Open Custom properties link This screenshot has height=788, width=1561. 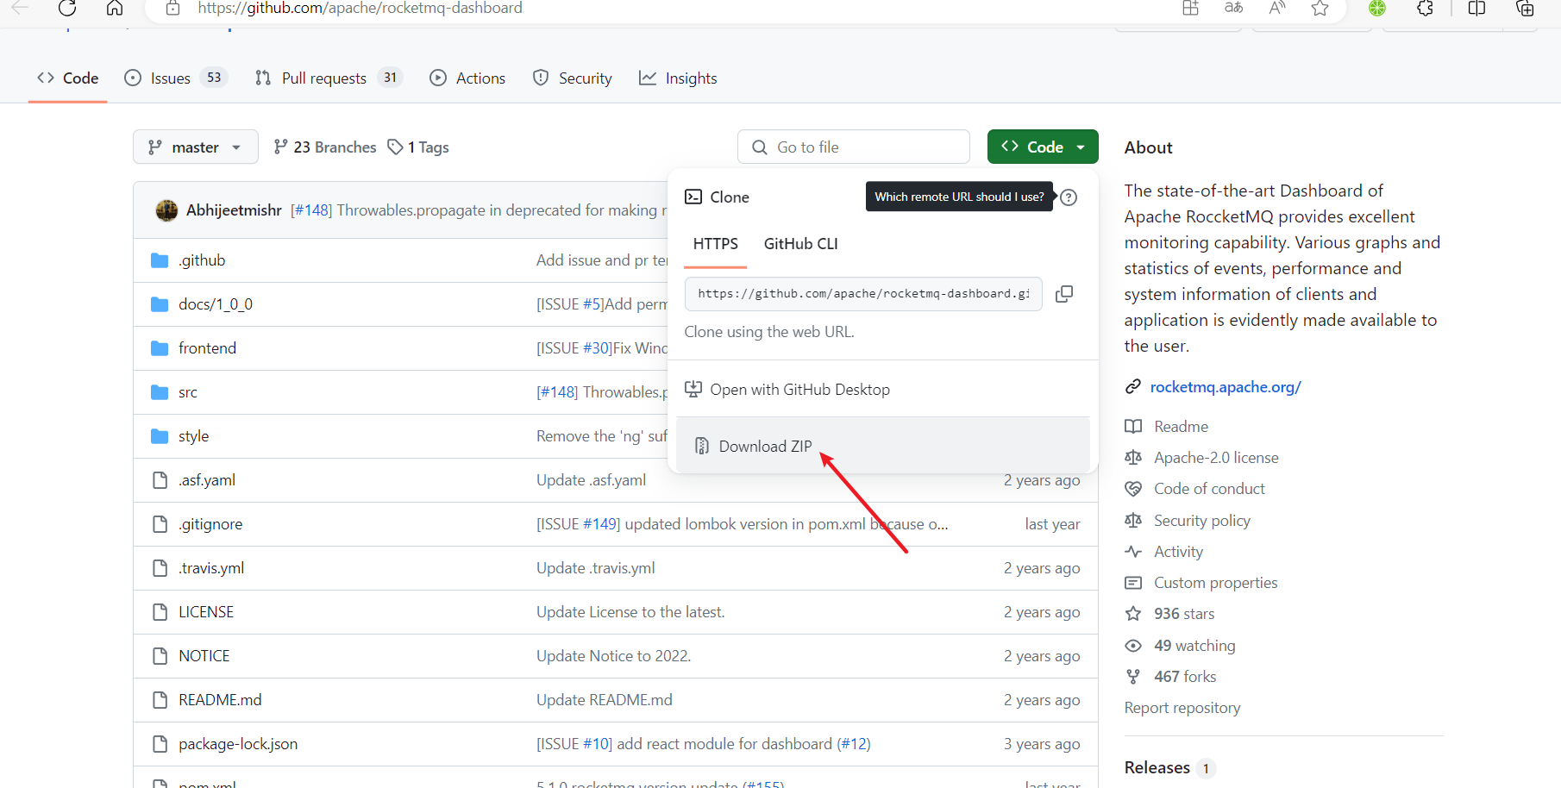[1216, 583]
